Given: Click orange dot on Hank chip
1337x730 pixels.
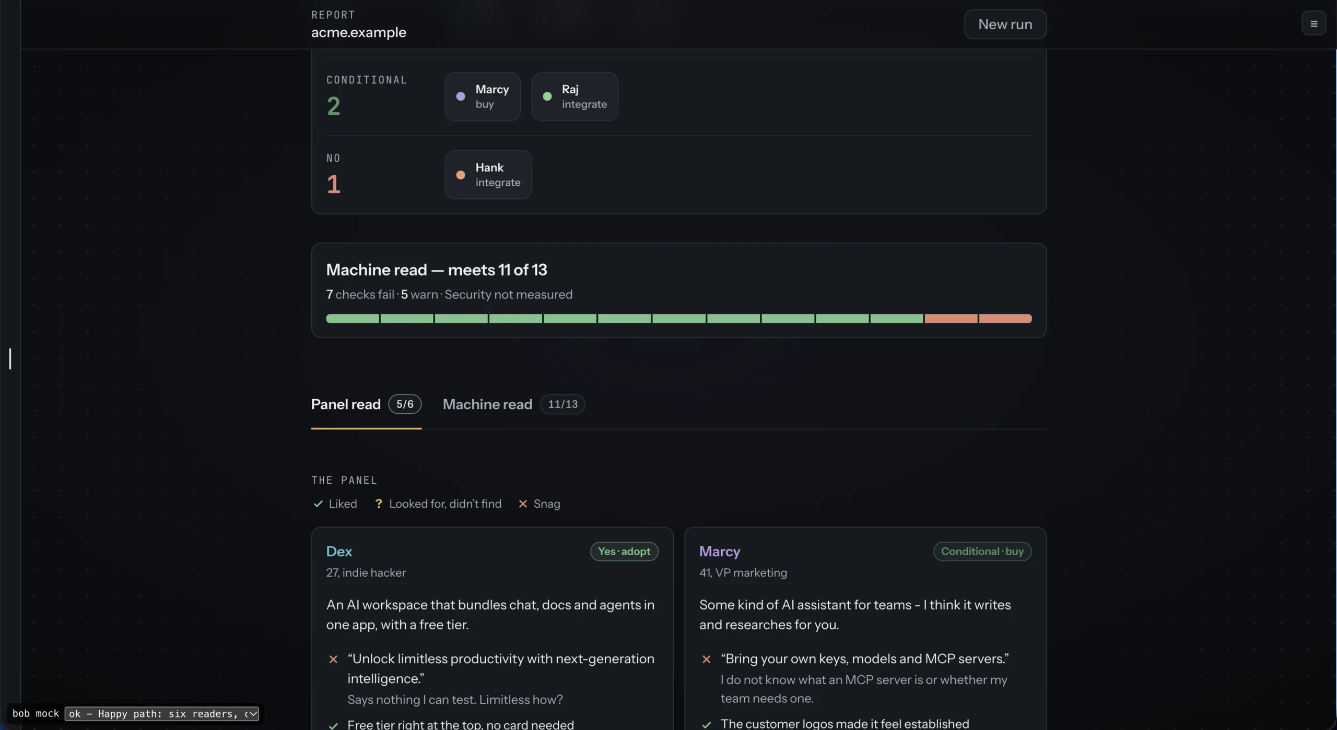Looking at the screenshot, I should click(461, 175).
